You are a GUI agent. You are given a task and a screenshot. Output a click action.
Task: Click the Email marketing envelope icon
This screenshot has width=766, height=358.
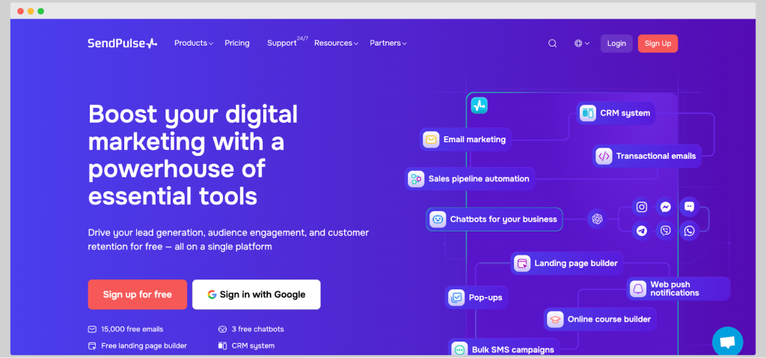[431, 140]
